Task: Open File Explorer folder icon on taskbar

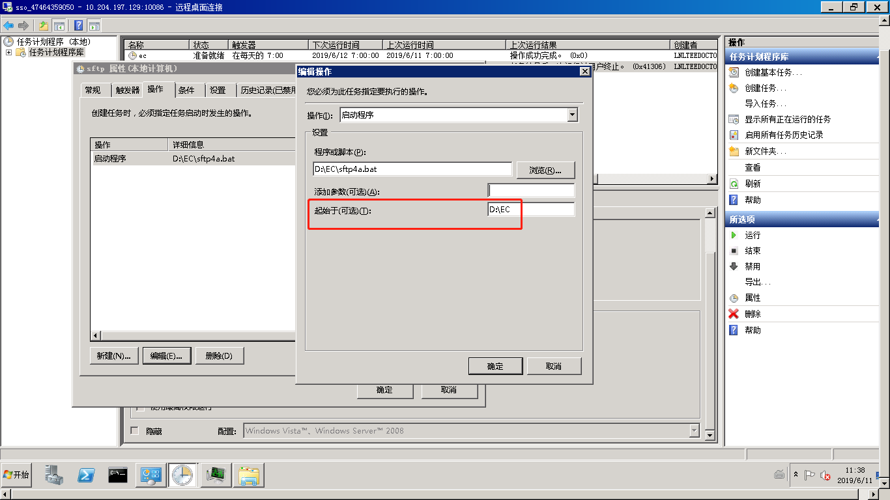Action: click(x=248, y=475)
